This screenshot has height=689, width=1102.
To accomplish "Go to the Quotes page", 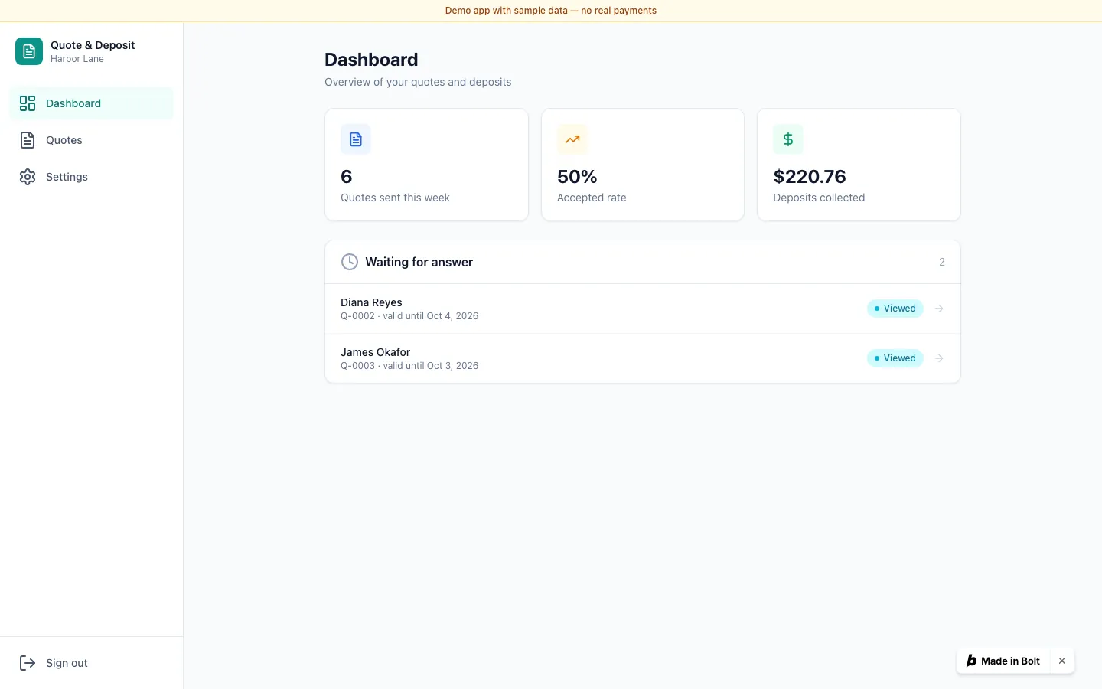I will click(92, 140).
